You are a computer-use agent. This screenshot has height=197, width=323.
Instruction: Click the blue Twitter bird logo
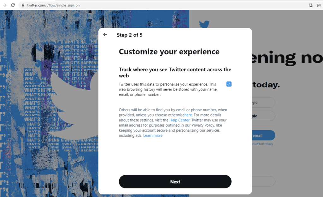204,24
